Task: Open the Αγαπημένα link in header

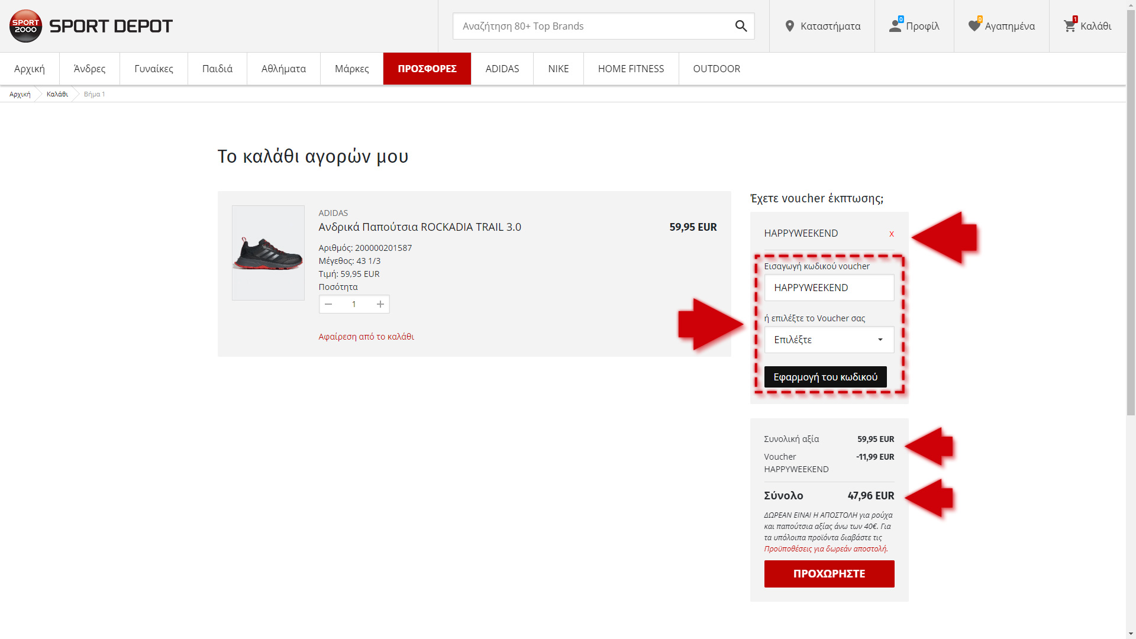Action: 1002,26
